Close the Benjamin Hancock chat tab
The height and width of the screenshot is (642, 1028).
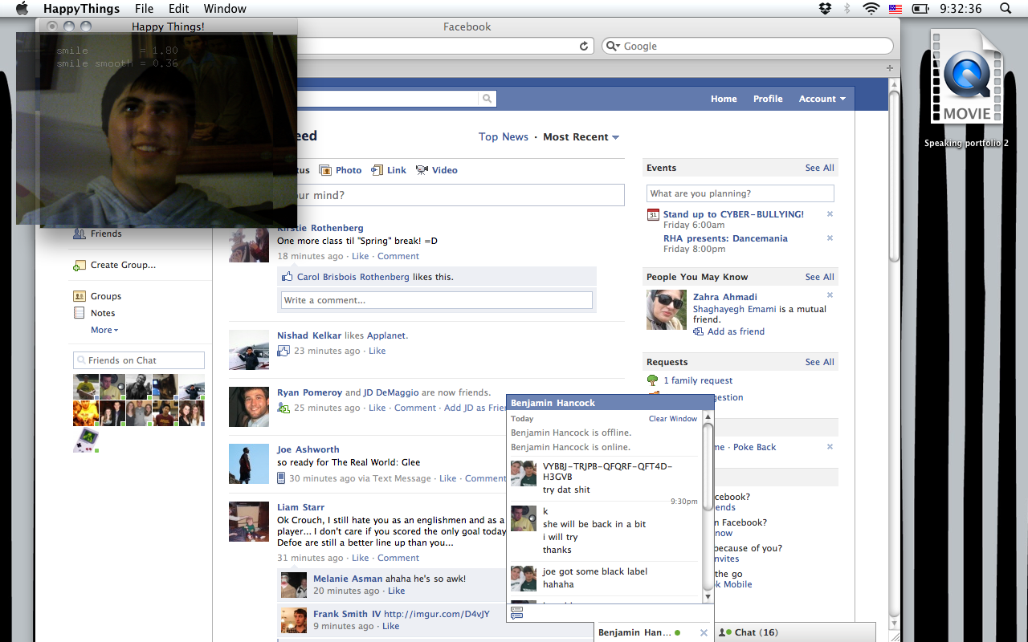704,632
